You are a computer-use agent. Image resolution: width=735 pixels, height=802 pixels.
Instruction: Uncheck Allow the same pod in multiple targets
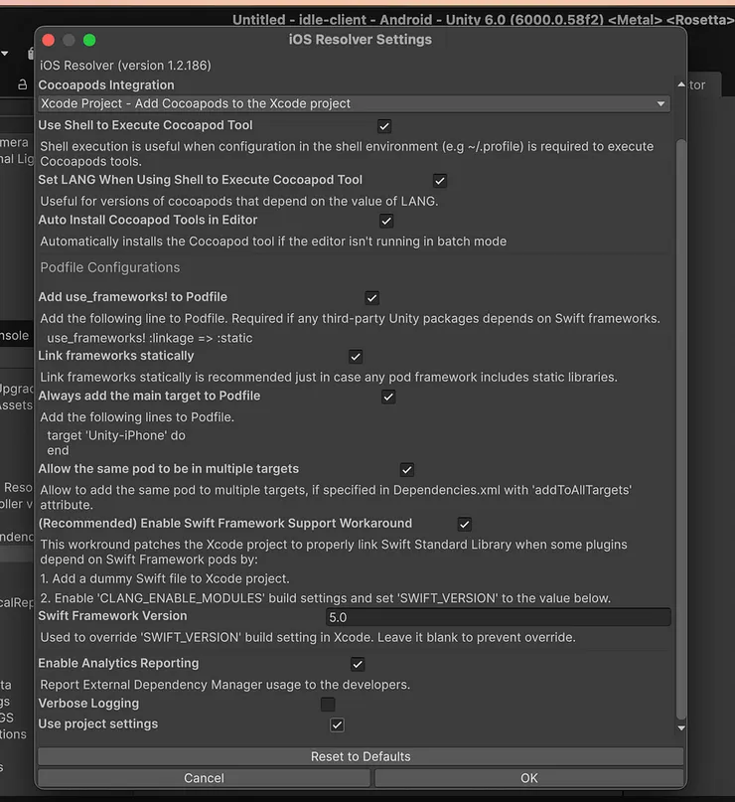click(407, 470)
